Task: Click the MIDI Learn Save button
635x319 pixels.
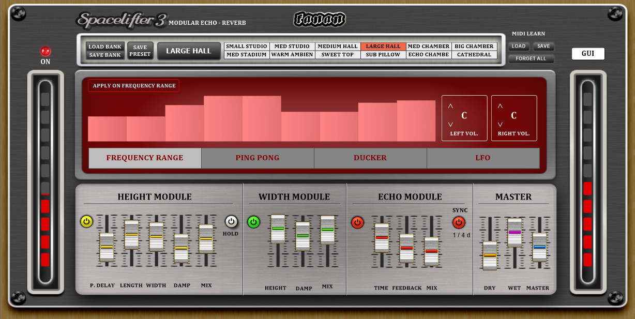Action: 543,47
